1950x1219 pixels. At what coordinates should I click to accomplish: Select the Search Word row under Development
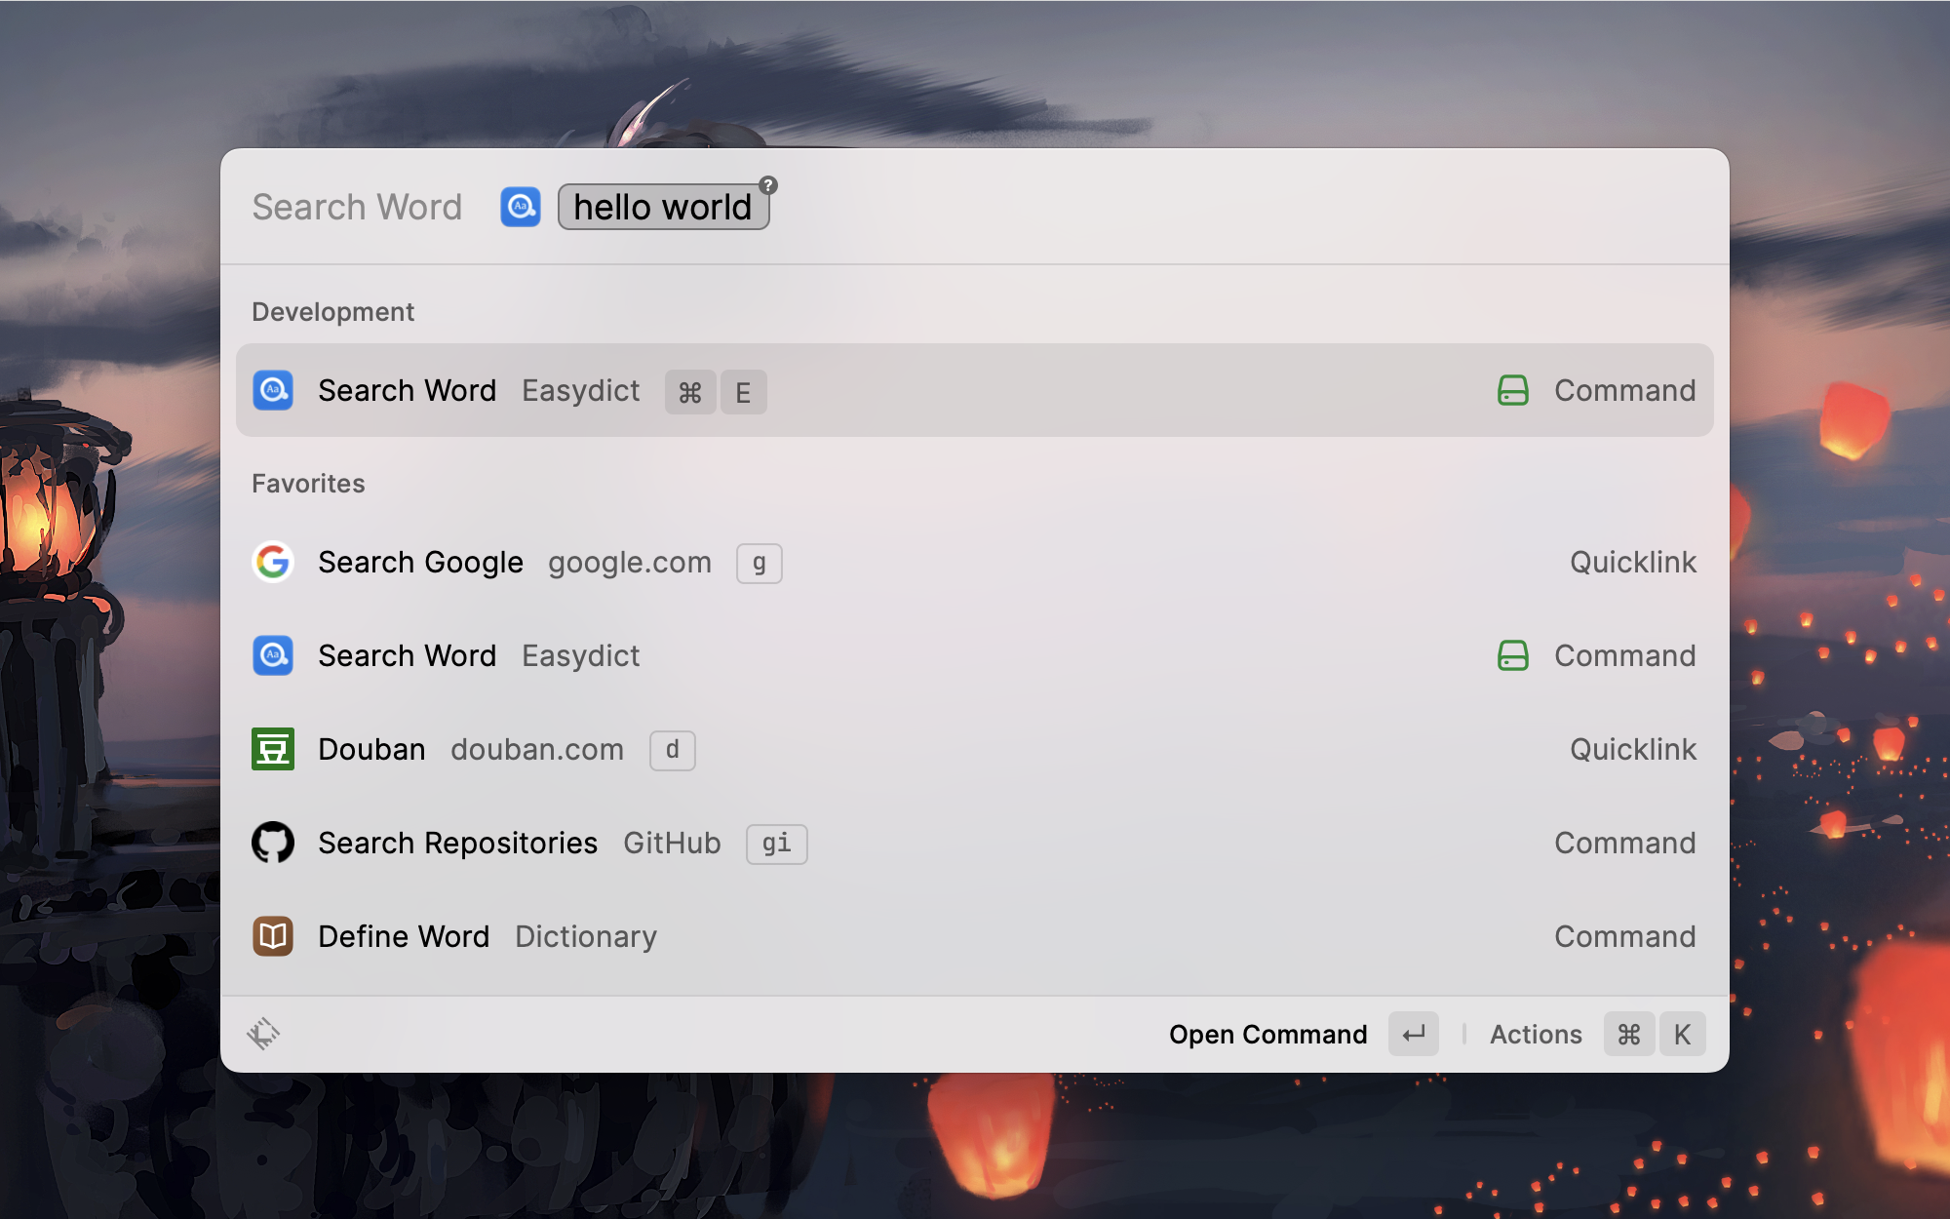click(x=975, y=390)
